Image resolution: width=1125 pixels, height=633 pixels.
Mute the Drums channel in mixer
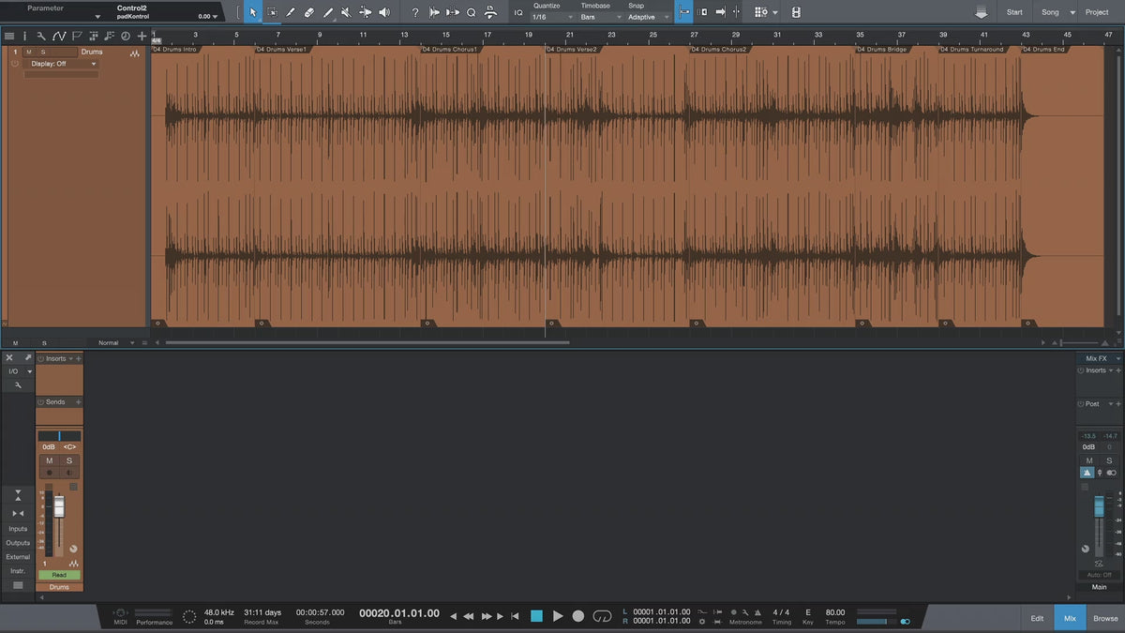50,460
